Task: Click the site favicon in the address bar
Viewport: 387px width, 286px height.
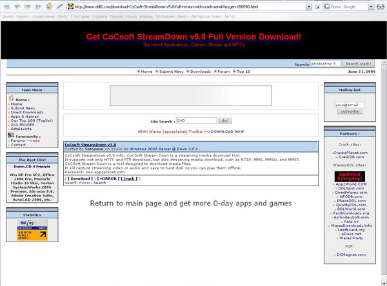Action: coord(70,6)
